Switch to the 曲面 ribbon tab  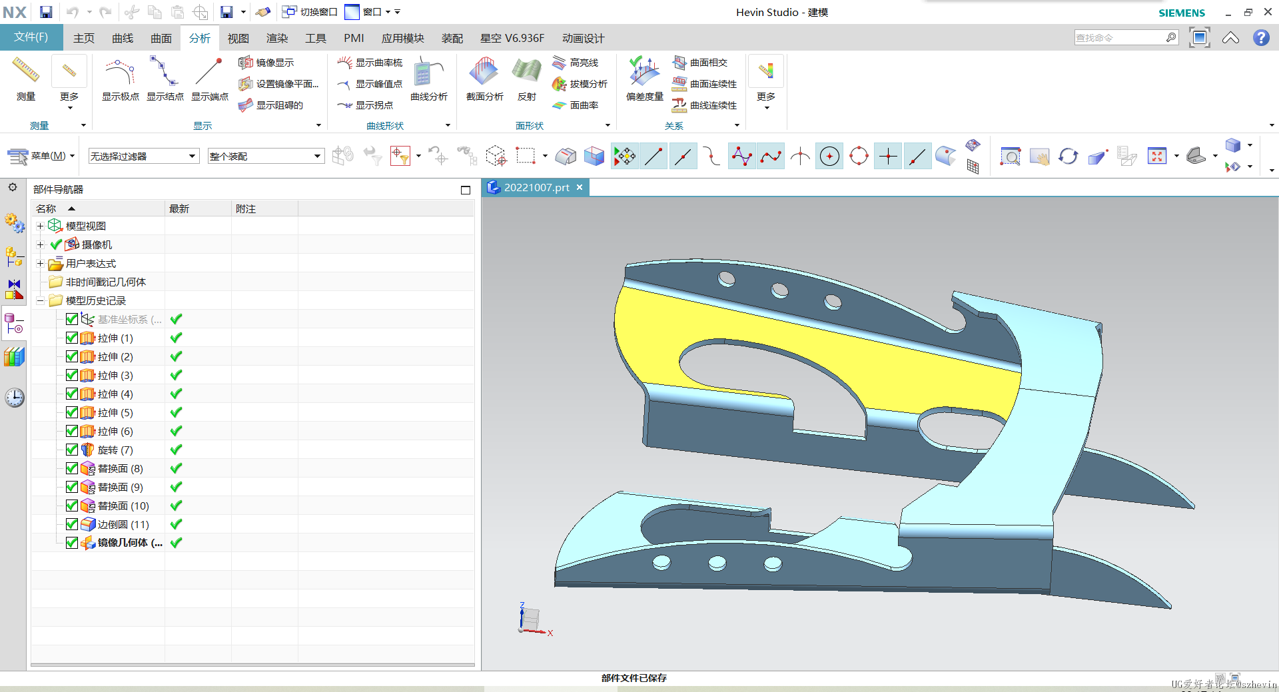(x=161, y=38)
